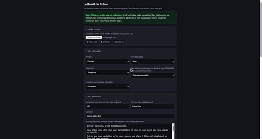Click the "Le Reveil du fichier" page title
The width and height of the screenshot is (262, 139).
(x=96, y=4)
